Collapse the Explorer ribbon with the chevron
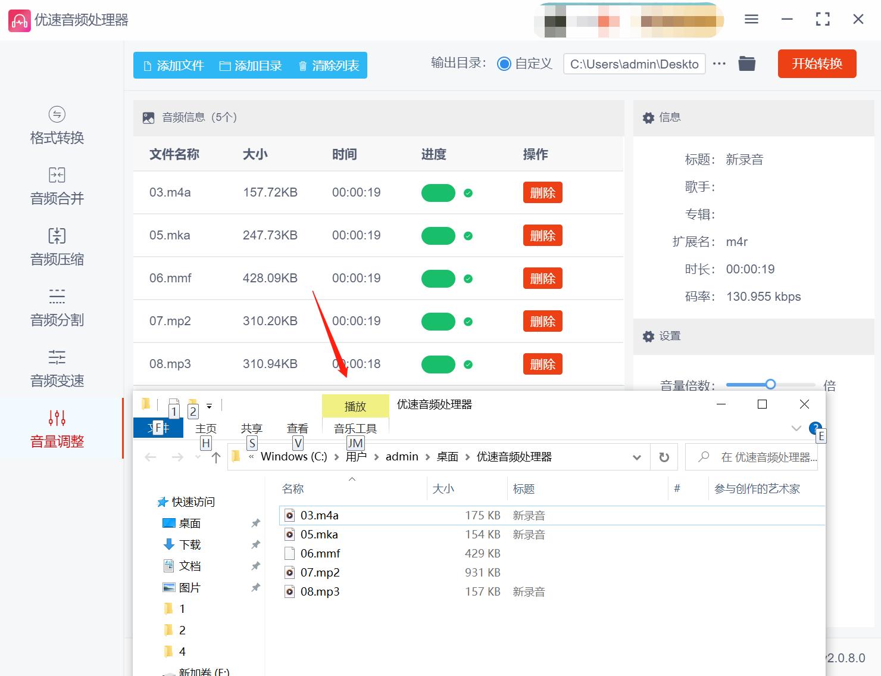 click(796, 428)
